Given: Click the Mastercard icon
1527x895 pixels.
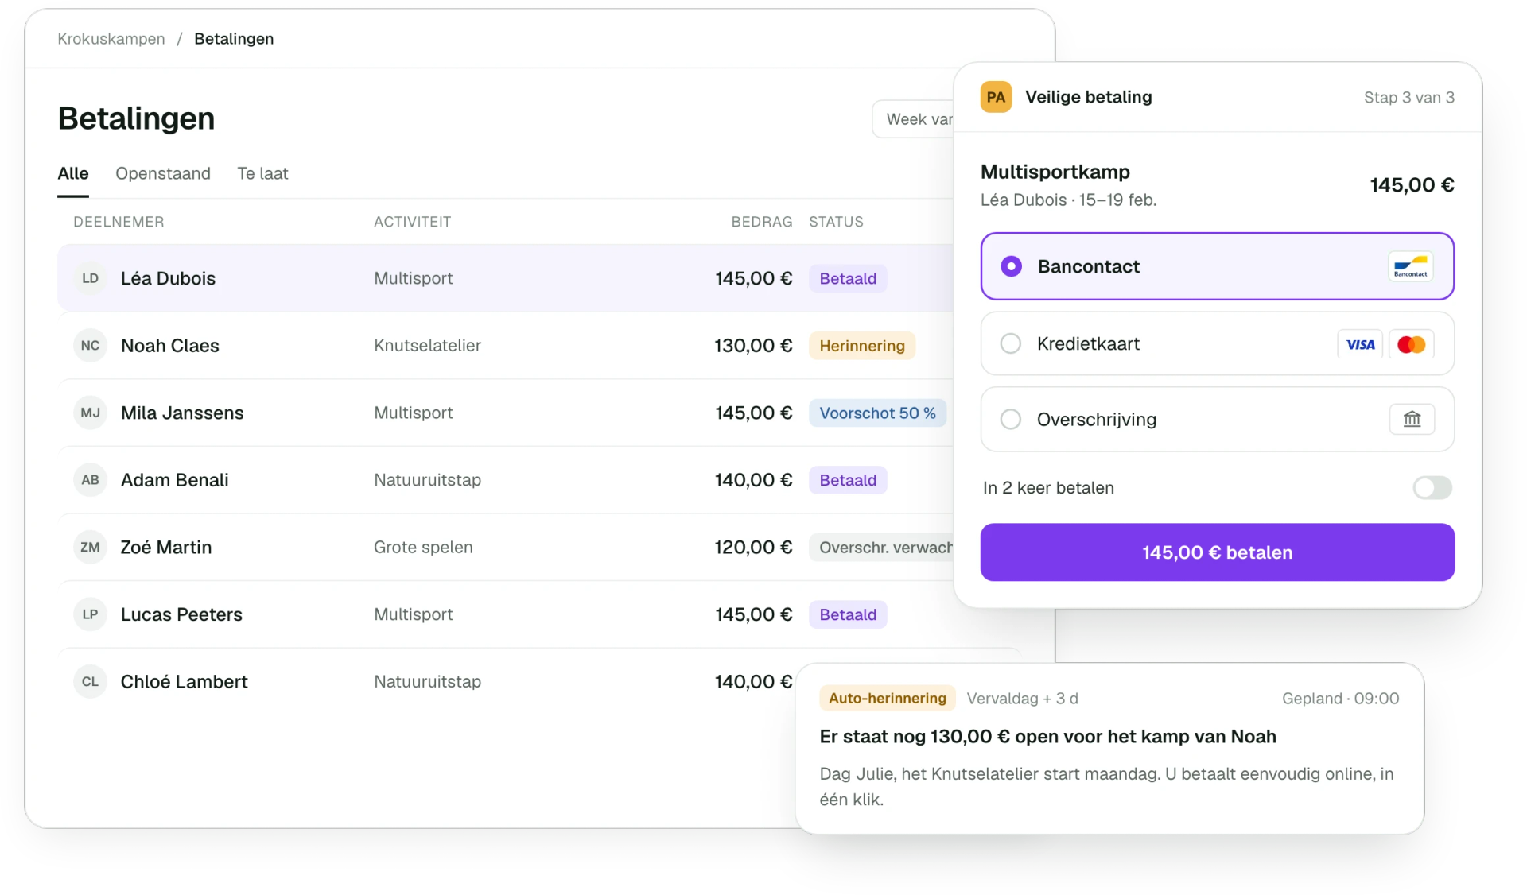Looking at the screenshot, I should (1411, 344).
